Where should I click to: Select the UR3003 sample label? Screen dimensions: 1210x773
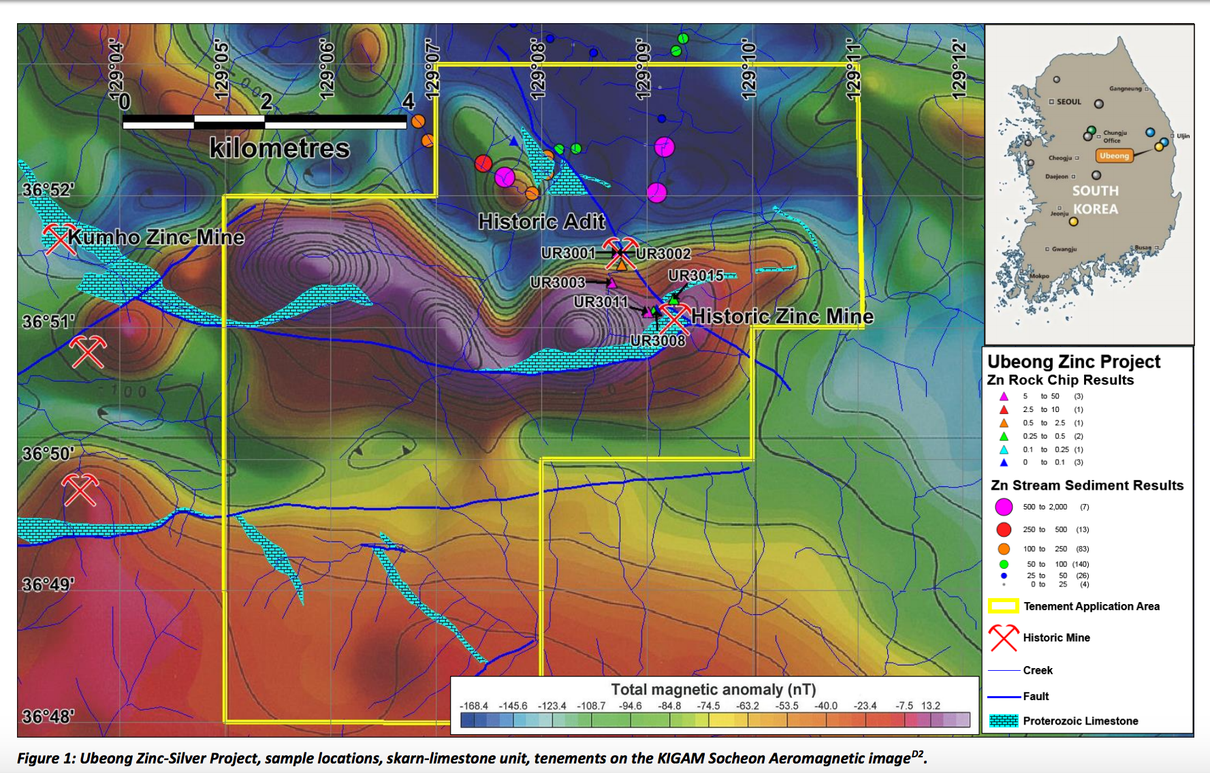pyautogui.click(x=558, y=282)
